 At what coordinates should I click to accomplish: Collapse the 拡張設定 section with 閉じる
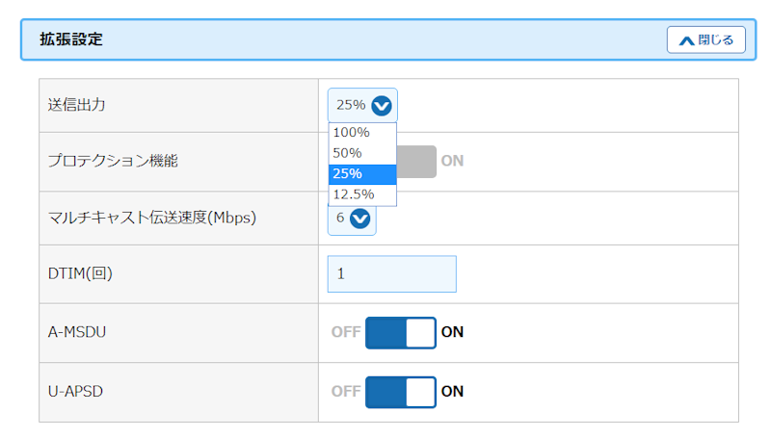coord(706,40)
